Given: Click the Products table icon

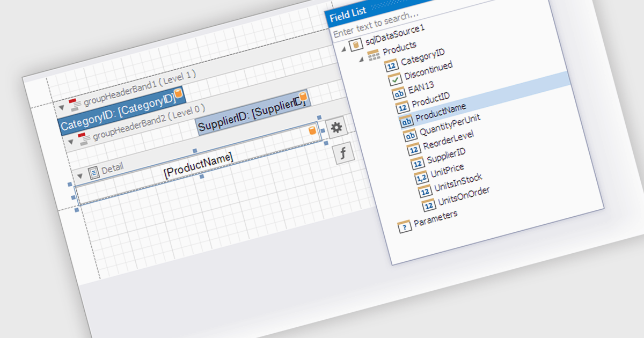Looking at the screenshot, I should coord(373,55).
